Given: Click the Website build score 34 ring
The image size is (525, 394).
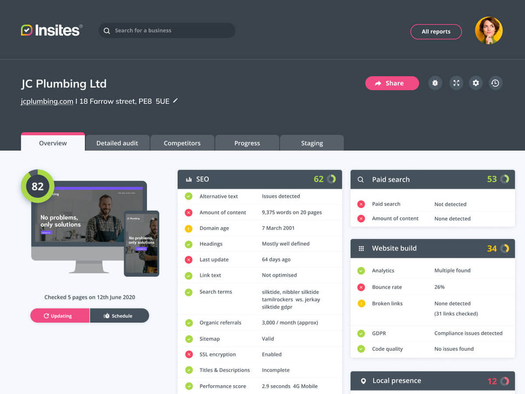Looking at the screenshot, I should coord(505,248).
